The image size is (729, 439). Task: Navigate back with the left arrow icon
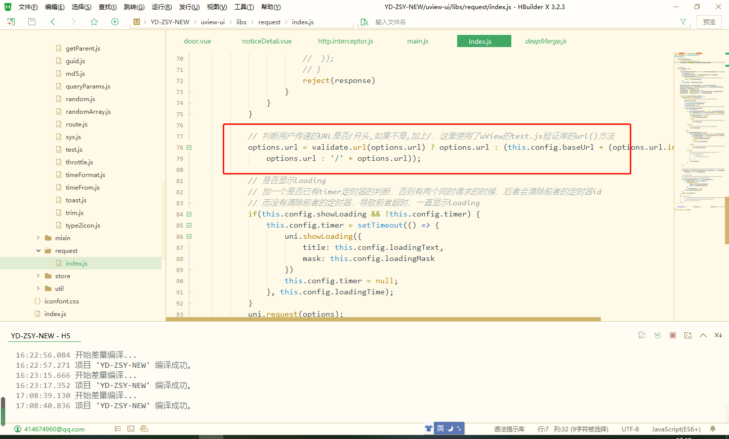click(x=53, y=22)
